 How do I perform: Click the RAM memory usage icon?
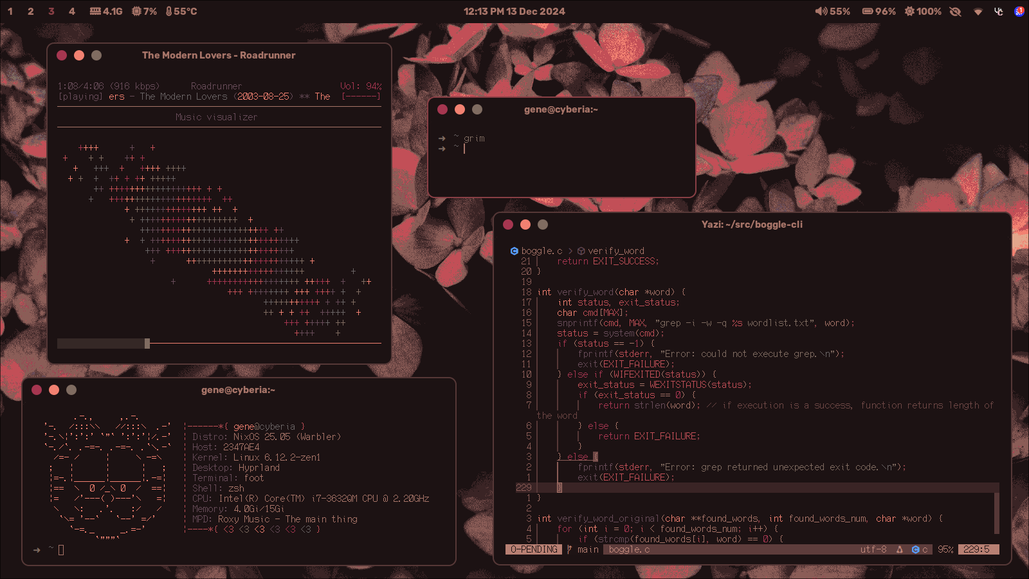click(95, 12)
